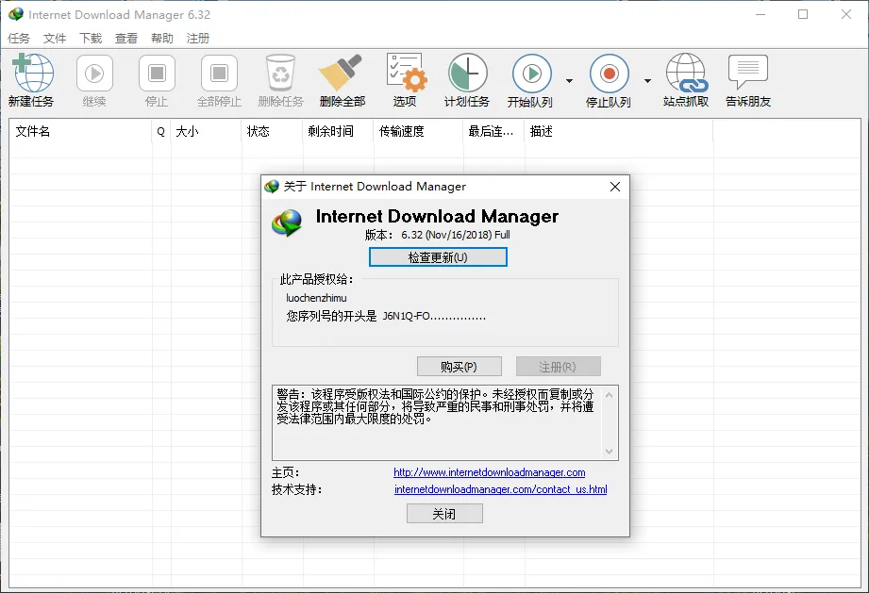This screenshot has width=869, height=593.
Task: Expand the dropdown arrow beside 开始队列
Action: (x=569, y=81)
